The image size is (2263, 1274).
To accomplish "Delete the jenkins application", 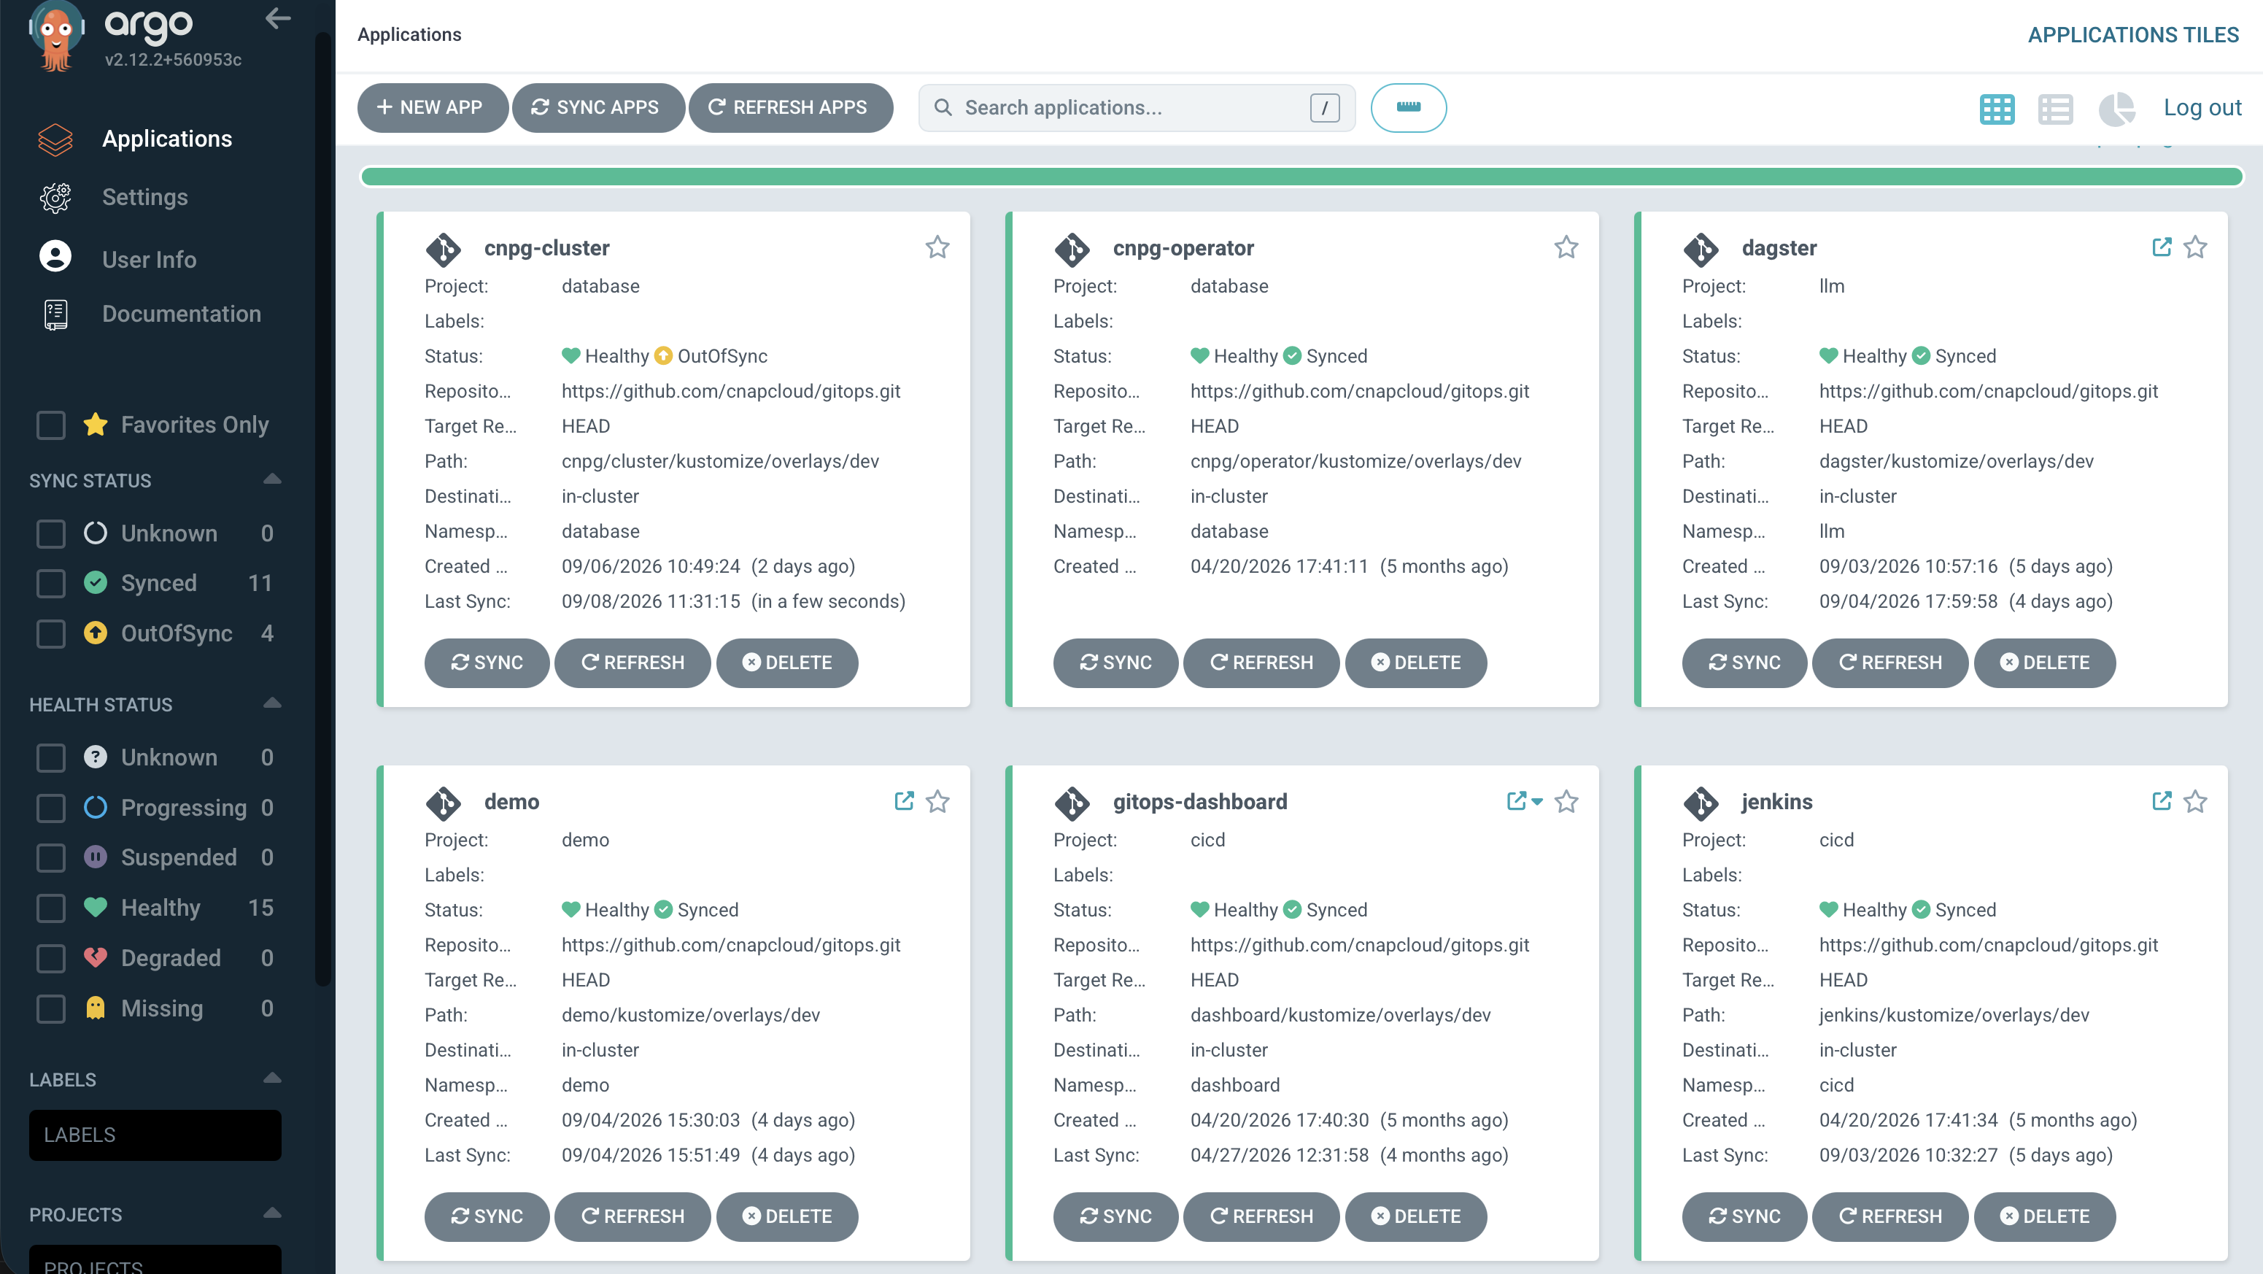I will (x=2044, y=1216).
